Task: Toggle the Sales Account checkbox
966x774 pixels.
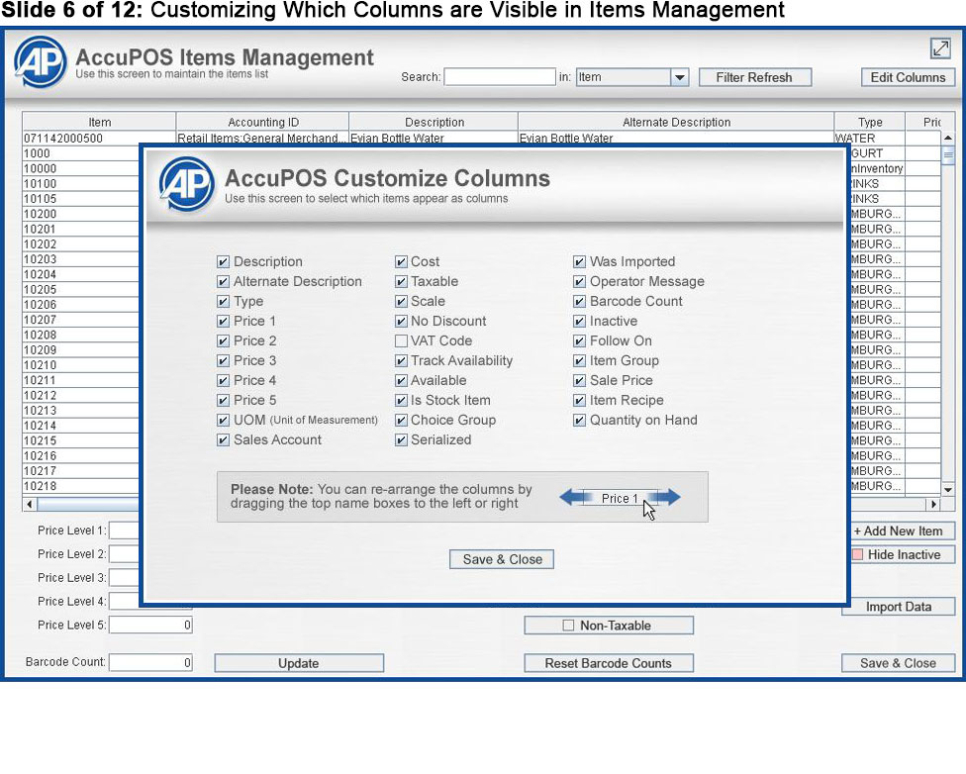Action: pos(223,440)
